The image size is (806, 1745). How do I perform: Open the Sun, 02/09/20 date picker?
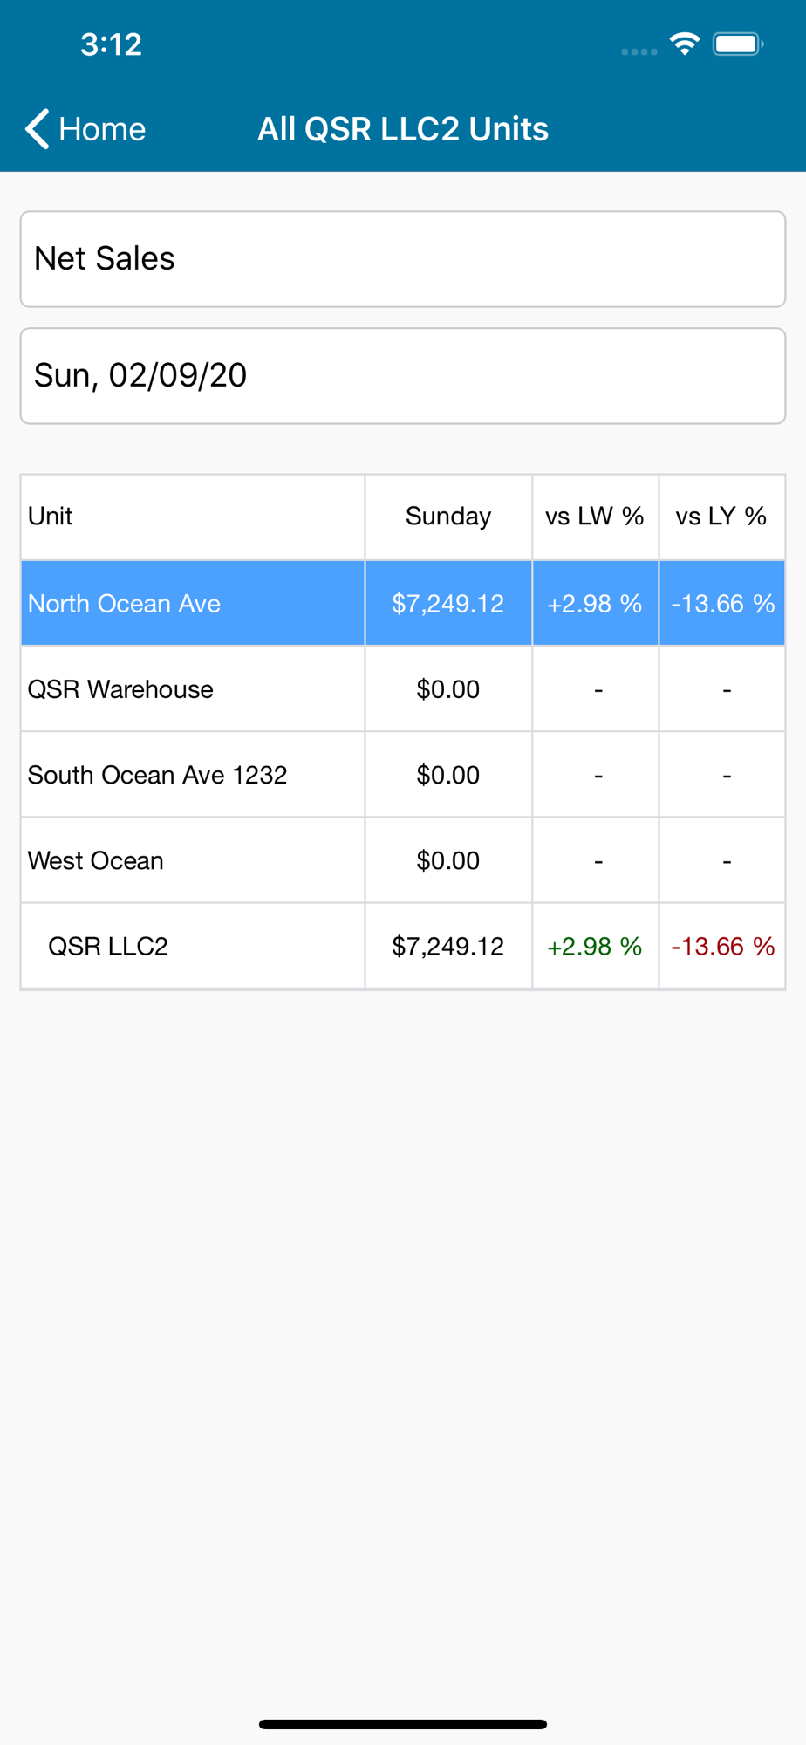point(403,376)
